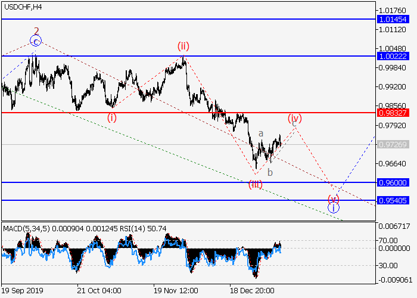Select the 21 Oct 04:00 date marker

click(99, 290)
